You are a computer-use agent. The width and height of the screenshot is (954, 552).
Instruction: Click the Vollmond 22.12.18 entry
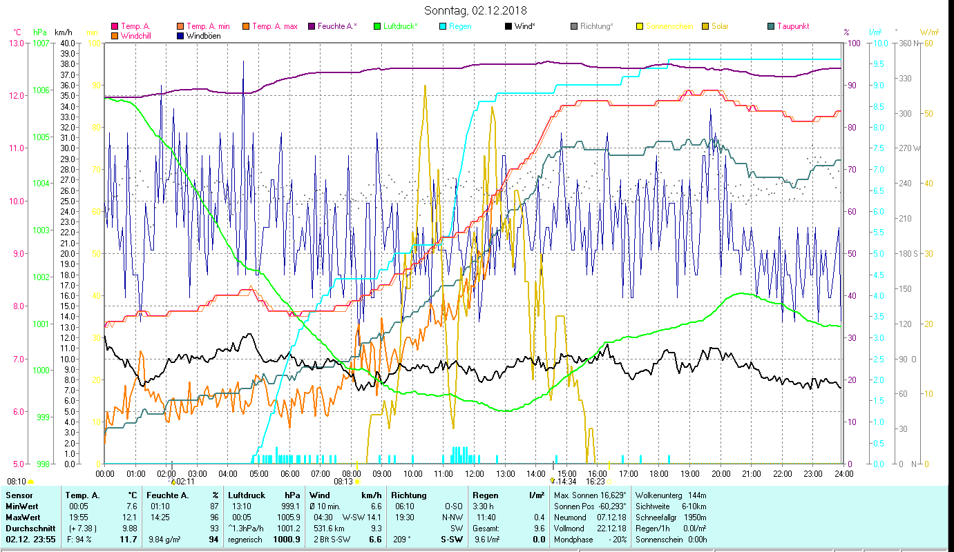tap(591, 529)
